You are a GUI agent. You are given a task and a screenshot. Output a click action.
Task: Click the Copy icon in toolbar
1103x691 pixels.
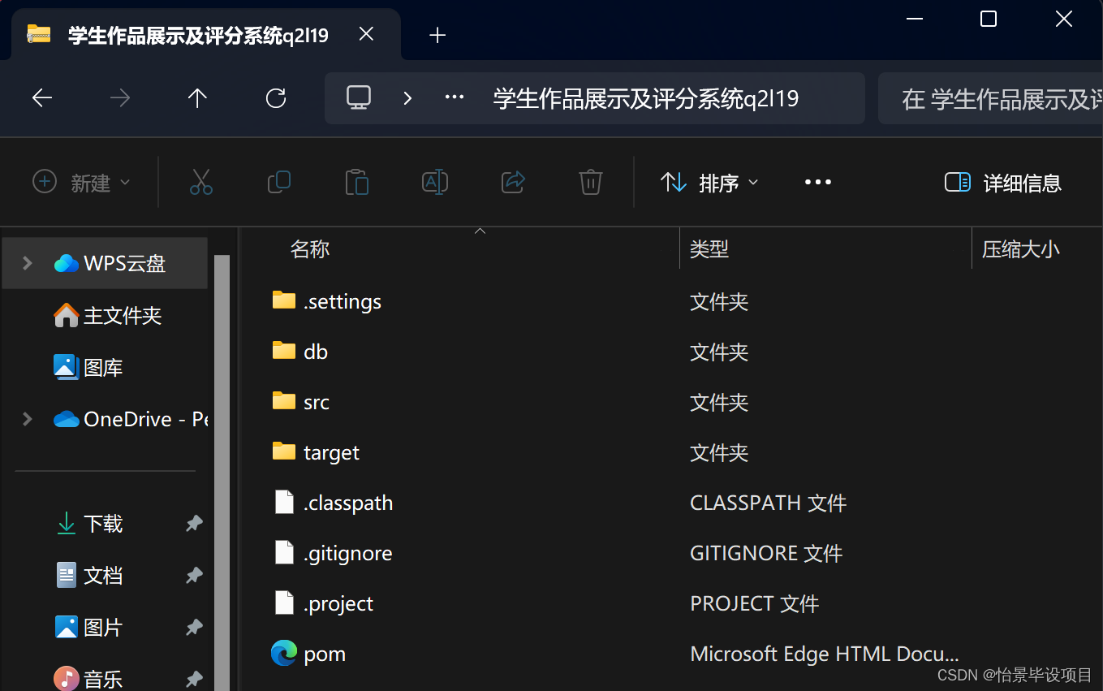tap(278, 182)
